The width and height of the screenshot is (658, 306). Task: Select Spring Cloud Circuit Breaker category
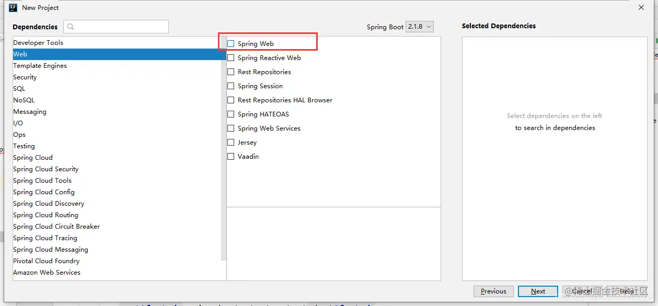coord(117,227)
